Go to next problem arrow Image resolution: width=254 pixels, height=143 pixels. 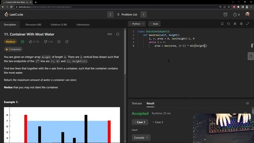point(144,14)
